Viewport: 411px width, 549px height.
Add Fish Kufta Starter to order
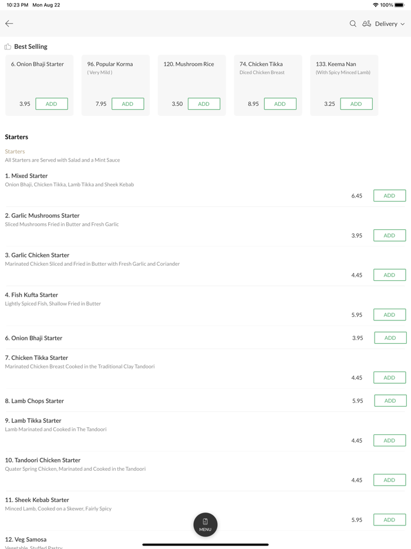coord(389,314)
